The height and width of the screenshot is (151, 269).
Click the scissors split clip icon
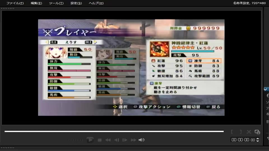(x=249, y=132)
